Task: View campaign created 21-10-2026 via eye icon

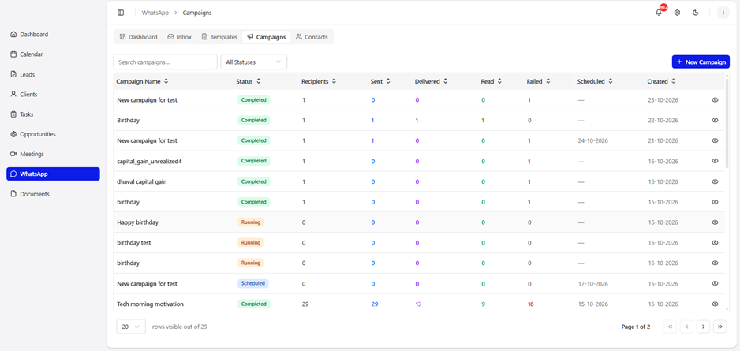Action: [715, 140]
